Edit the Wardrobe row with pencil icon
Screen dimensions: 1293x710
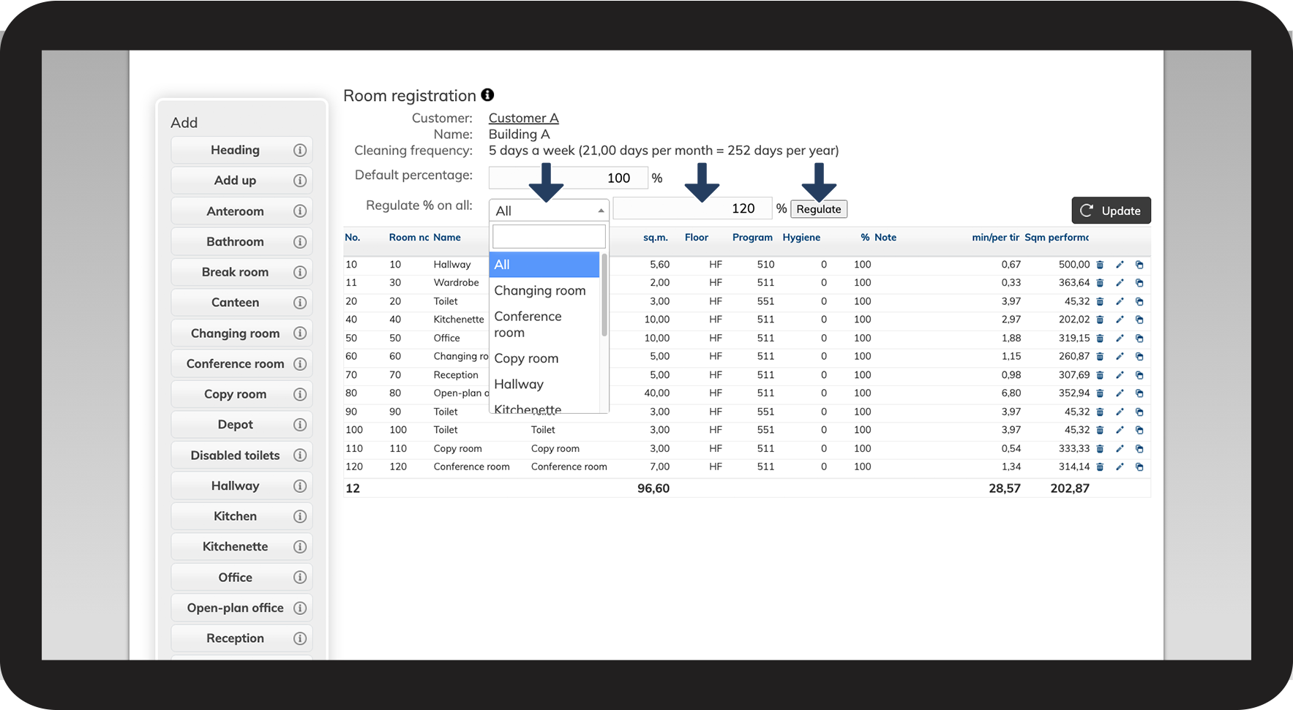[1120, 283]
